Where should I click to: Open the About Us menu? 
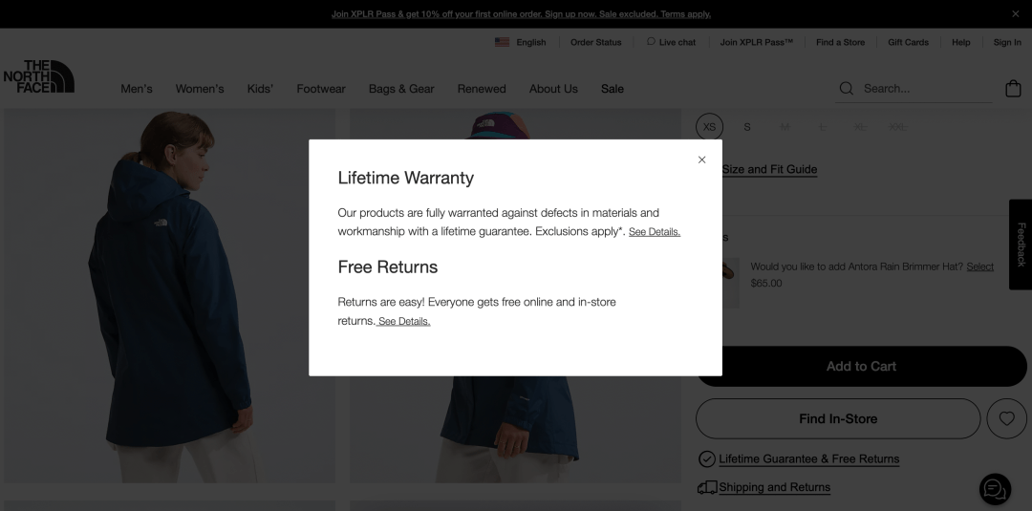click(553, 89)
